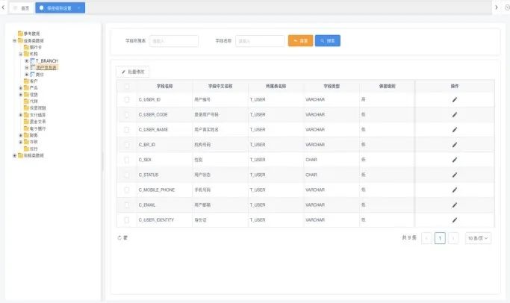Expand the last root folder in tree

point(15,155)
